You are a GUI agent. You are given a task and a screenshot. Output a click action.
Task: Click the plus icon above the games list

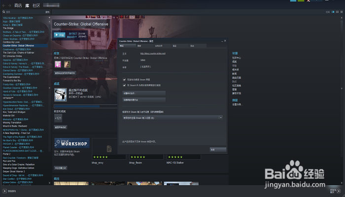coord(49,17)
